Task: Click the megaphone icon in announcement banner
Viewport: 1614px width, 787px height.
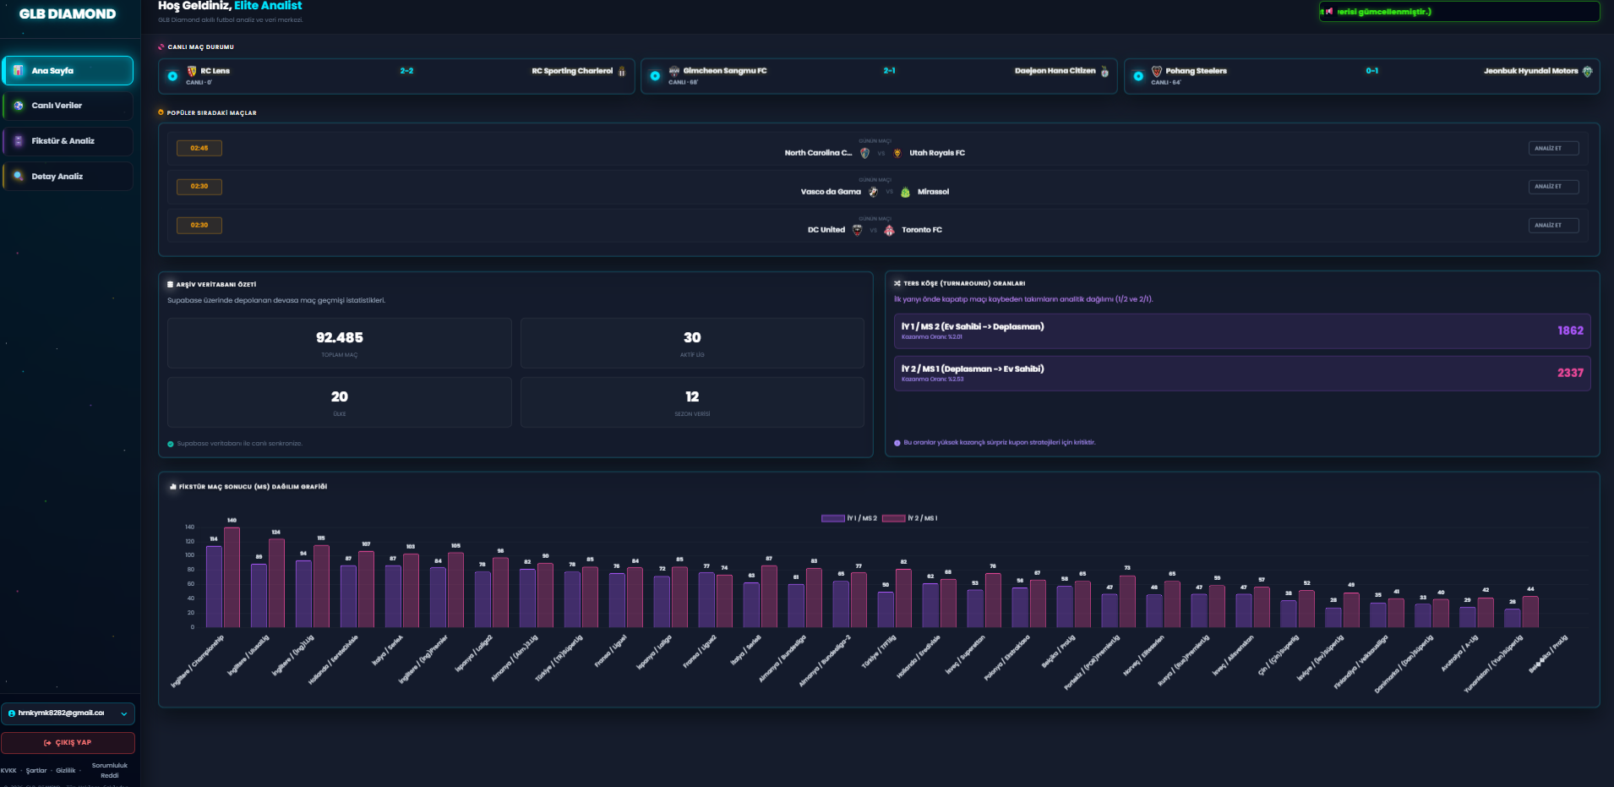Action: pyautogui.click(x=1329, y=12)
